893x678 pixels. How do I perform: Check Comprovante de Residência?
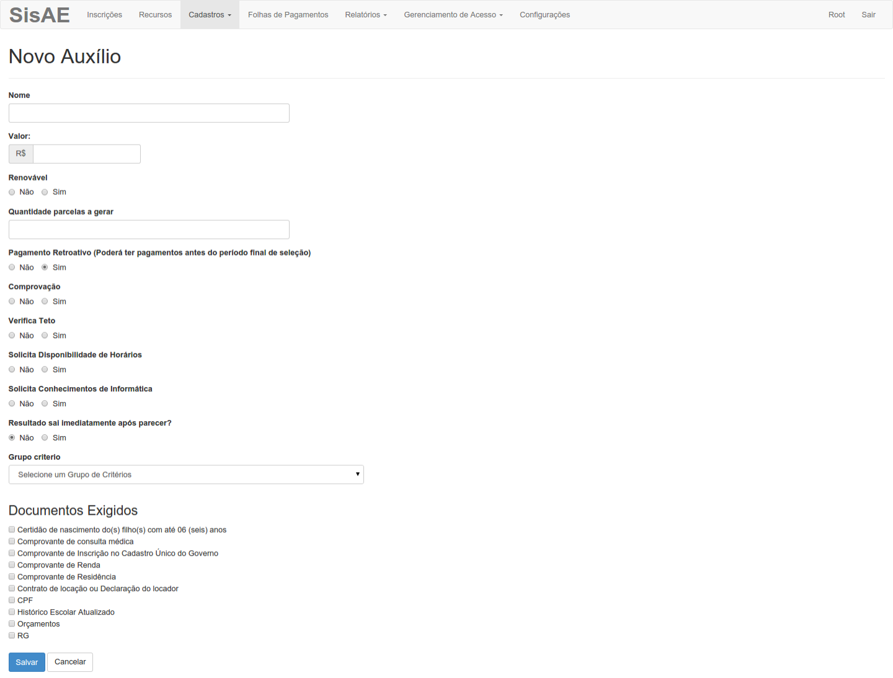tap(12, 577)
